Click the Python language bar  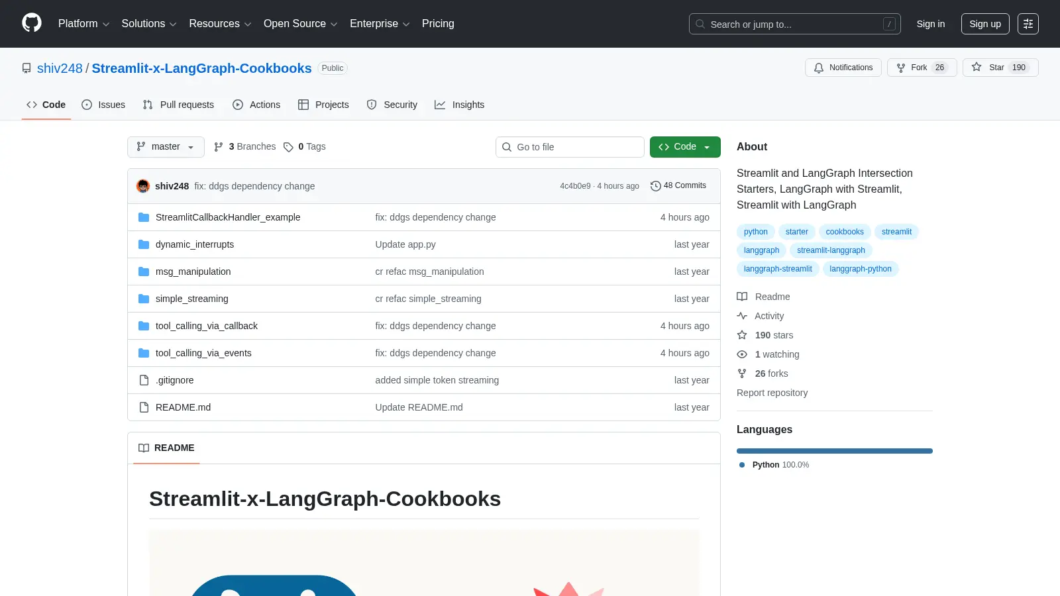[x=835, y=451]
